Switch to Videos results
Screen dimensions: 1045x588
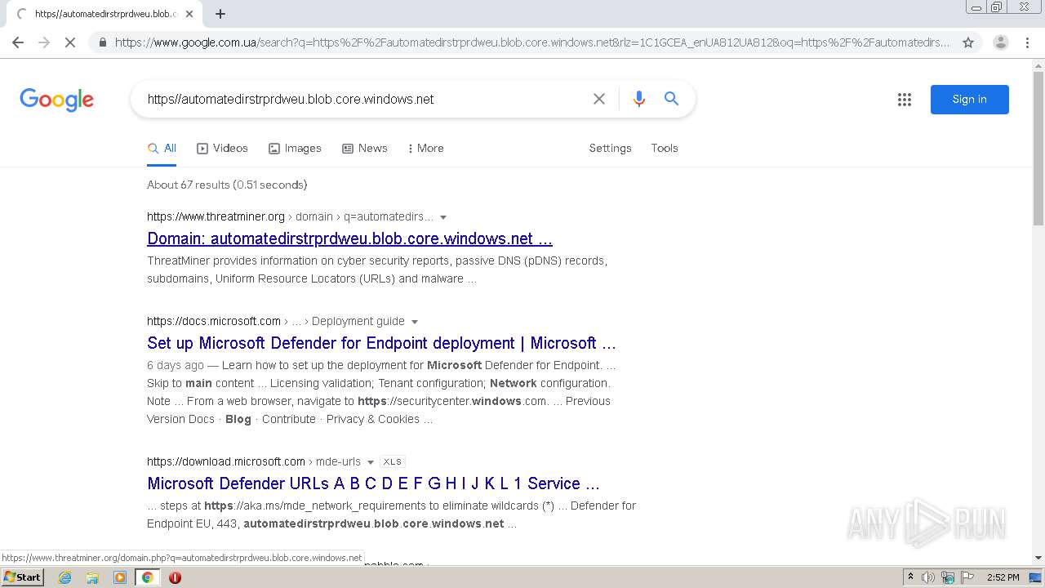pyautogui.click(x=222, y=149)
